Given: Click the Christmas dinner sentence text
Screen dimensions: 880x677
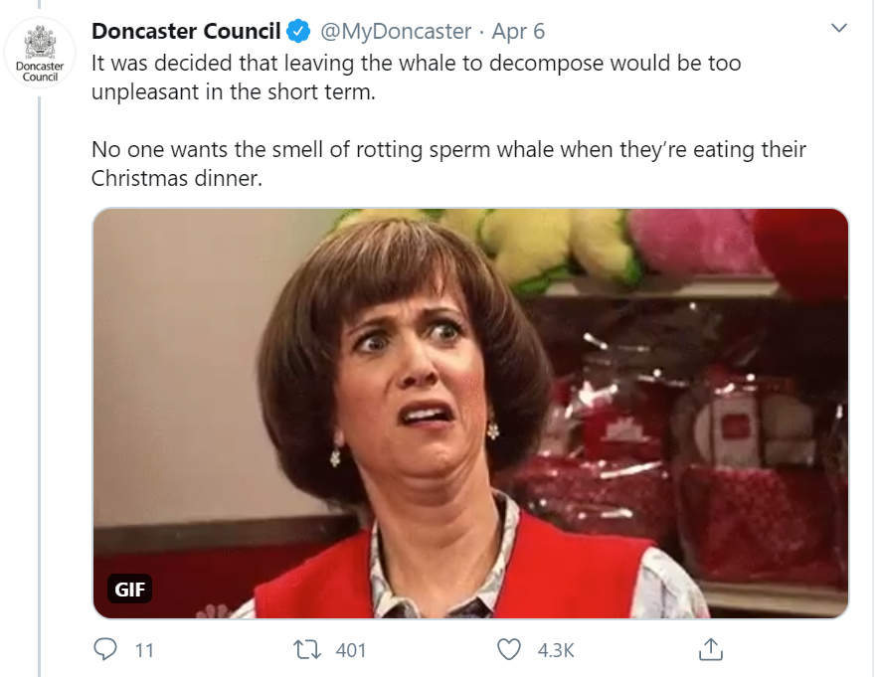Looking at the screenshot, I should pyautogui.click(x=448, y=164).
